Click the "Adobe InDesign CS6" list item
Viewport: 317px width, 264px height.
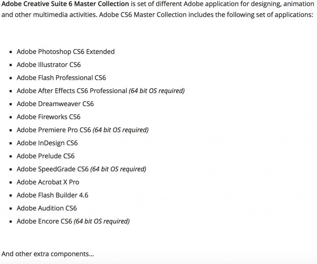pos(47,143)
